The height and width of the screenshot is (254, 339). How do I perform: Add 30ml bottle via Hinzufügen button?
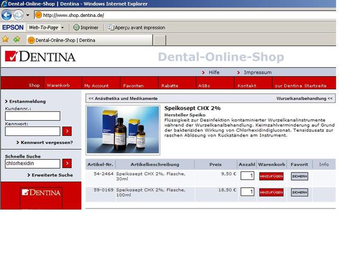coord(271,176)
